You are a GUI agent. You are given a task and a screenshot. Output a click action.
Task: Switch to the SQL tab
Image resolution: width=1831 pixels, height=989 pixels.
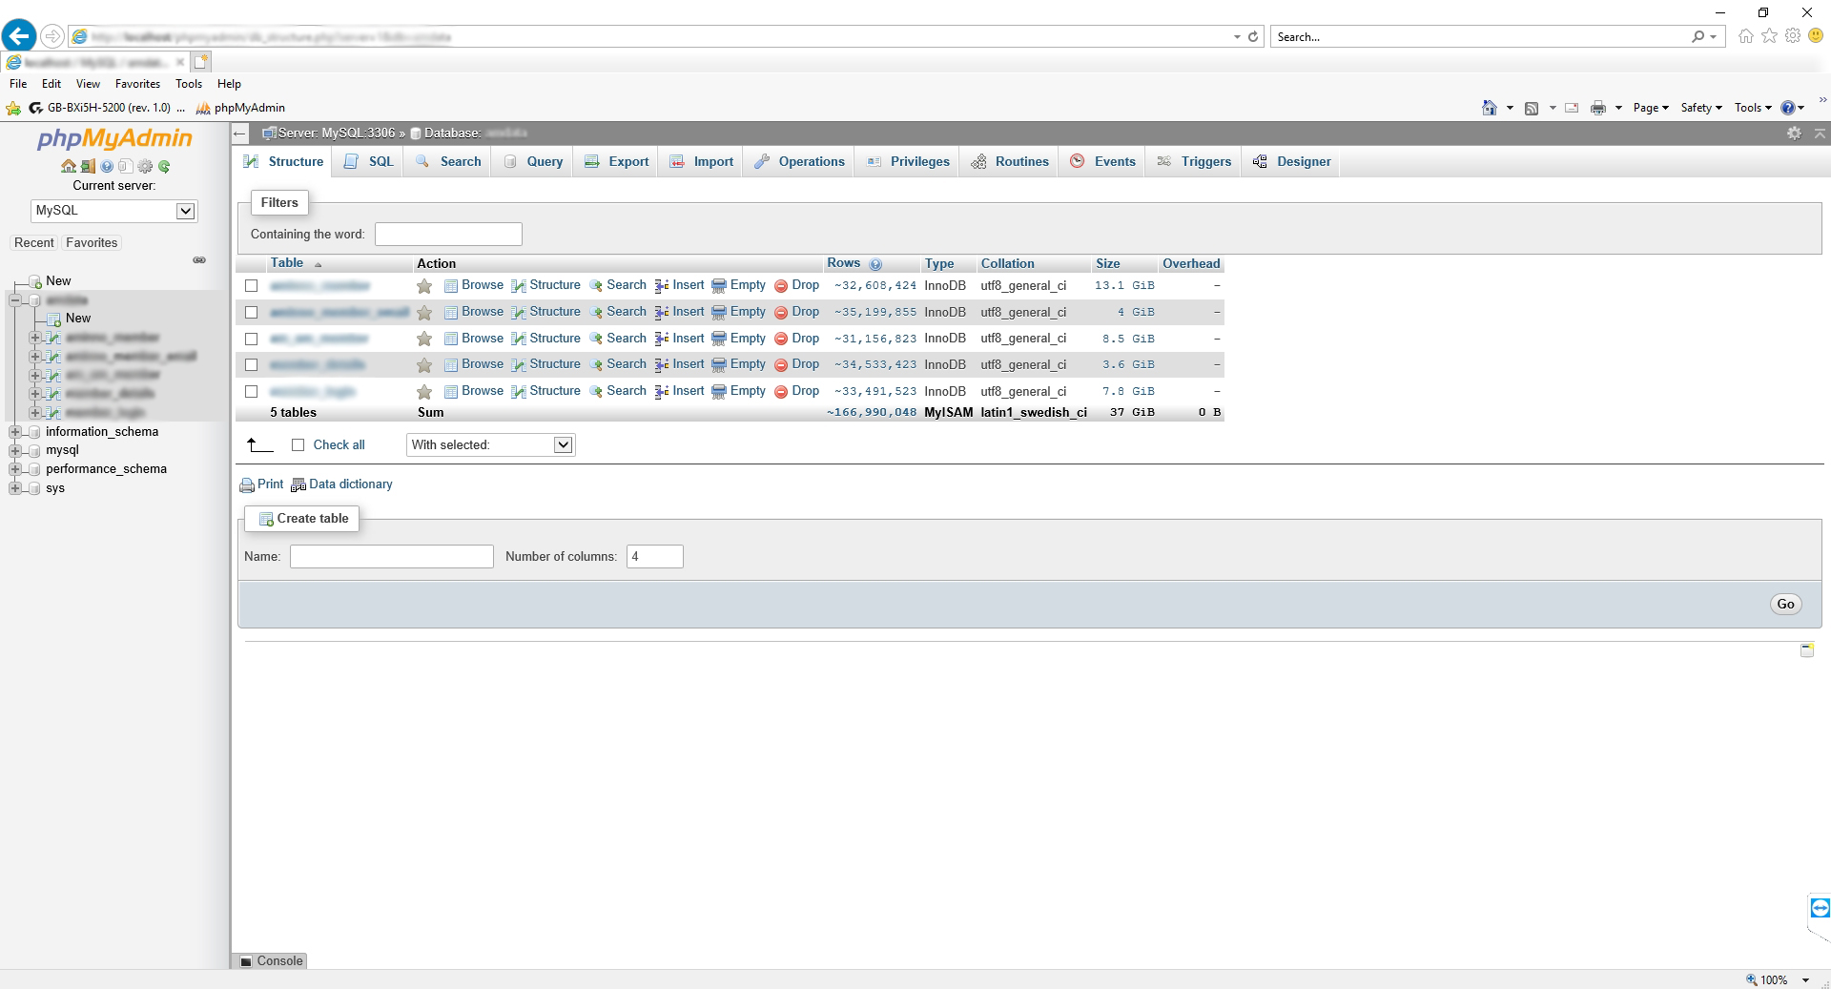(379, 161)
